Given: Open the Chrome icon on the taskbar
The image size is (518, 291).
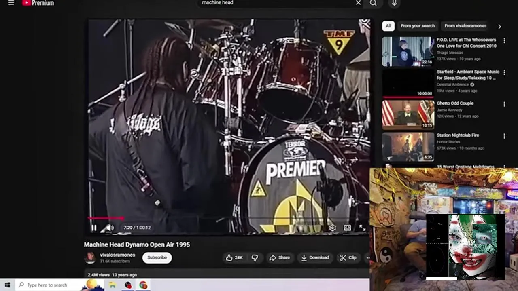Looking at the screenshot, I should [x=143, y=285].
